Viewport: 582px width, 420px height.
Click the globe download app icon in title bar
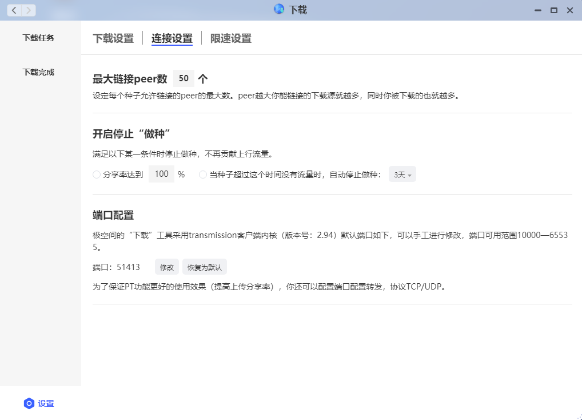point(278,10)
